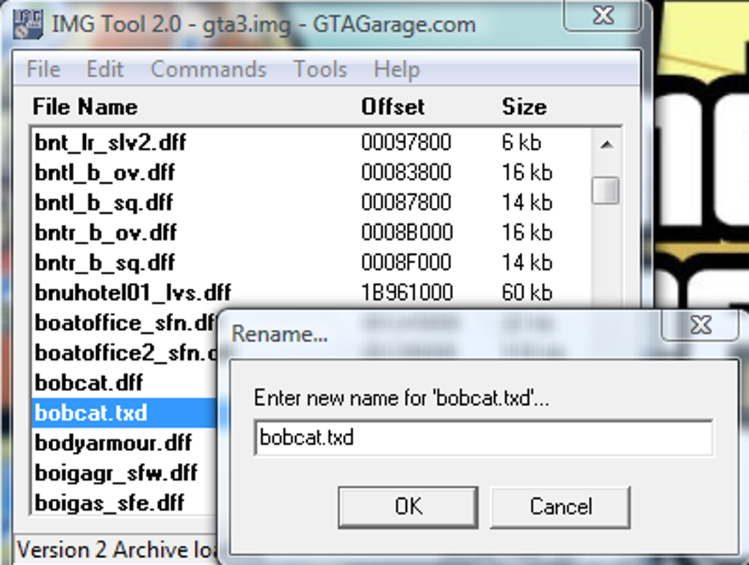
Task: Click size cell of bntr_b_sq.dff row
Action: 527,263
